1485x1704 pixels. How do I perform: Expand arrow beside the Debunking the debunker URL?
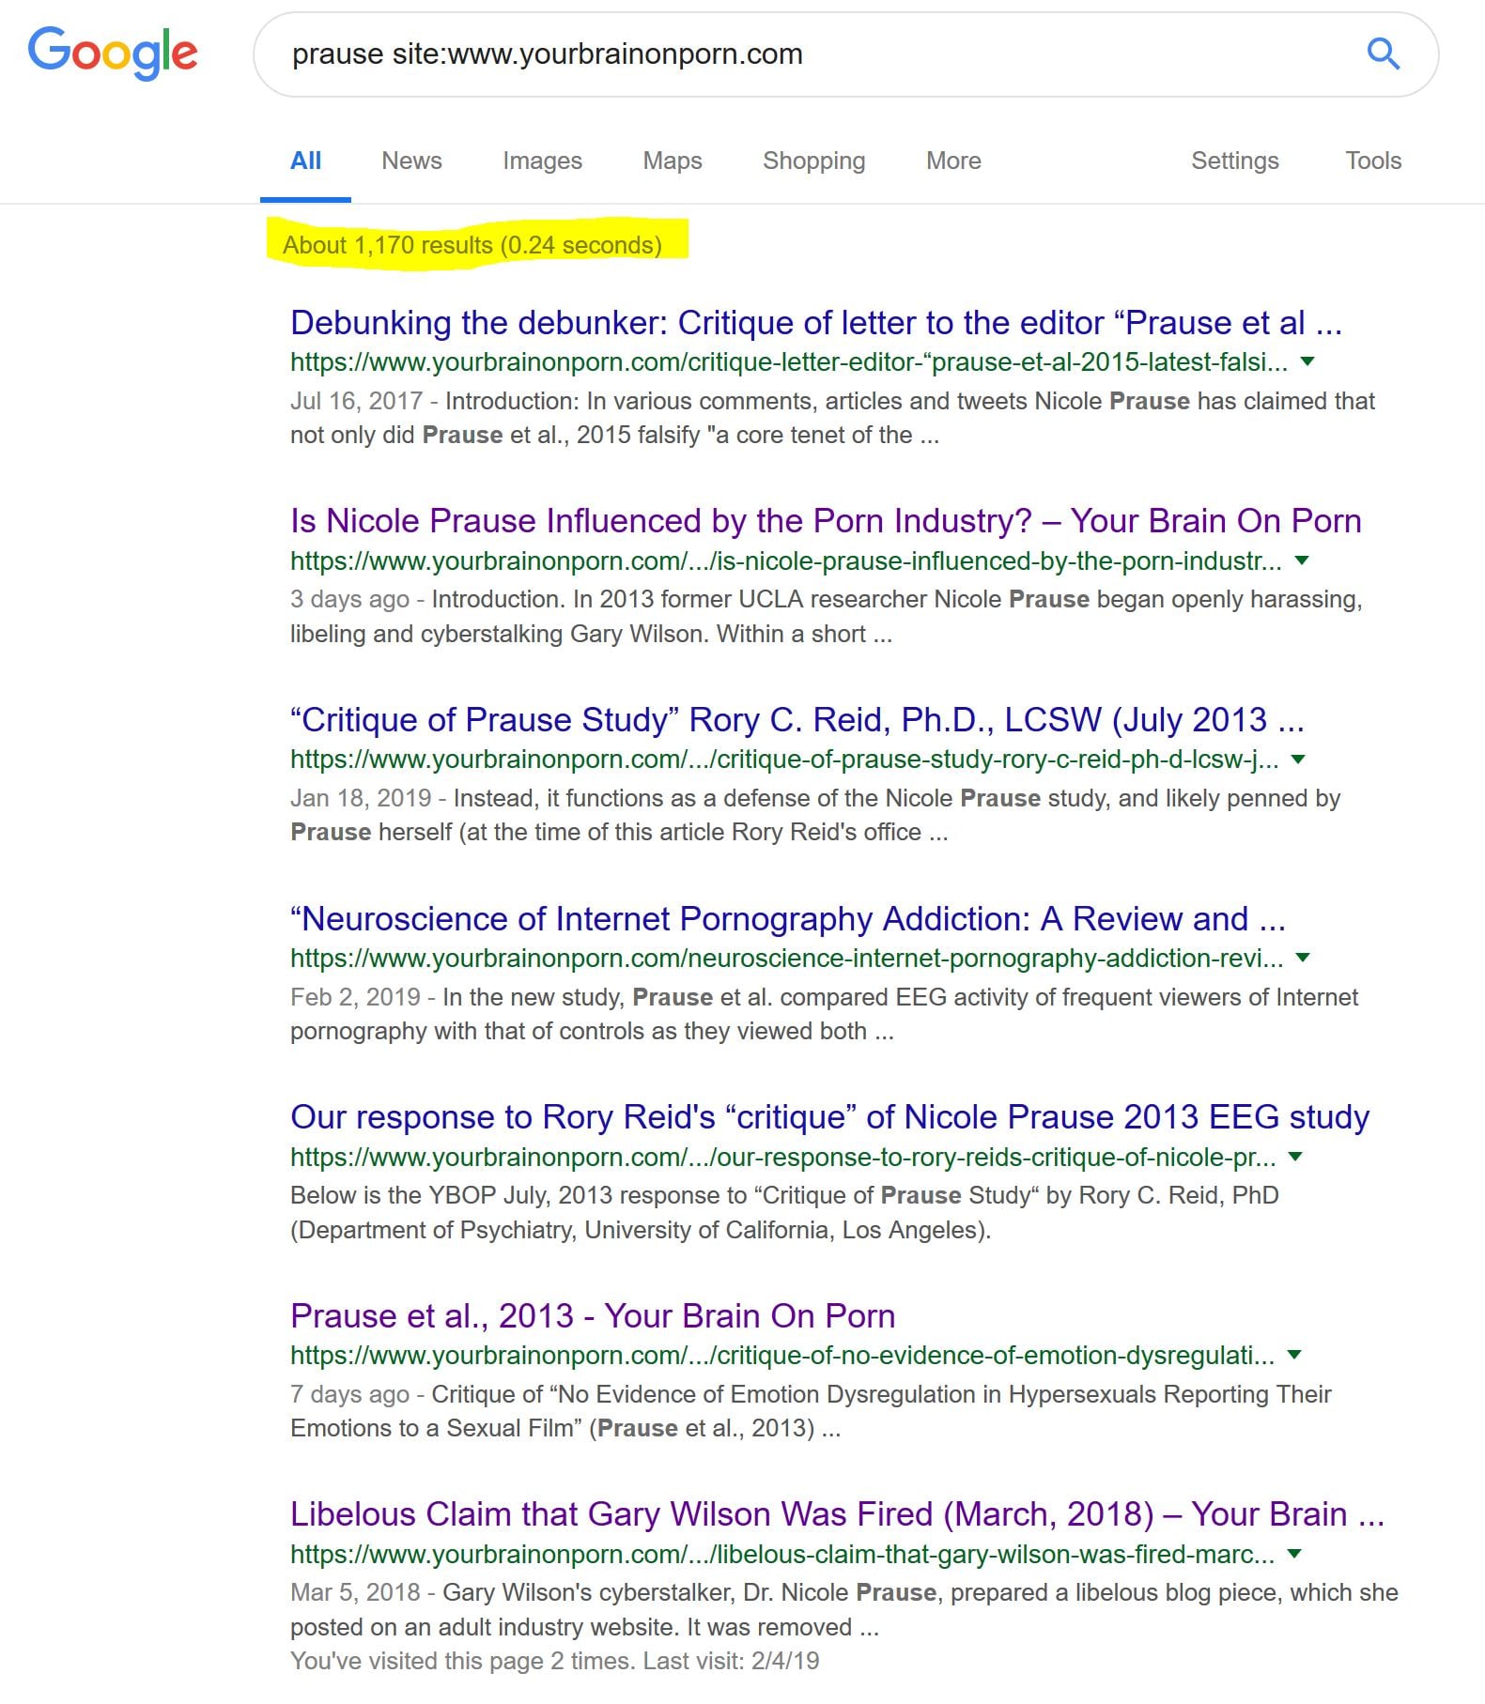[x=1307, y=362]
